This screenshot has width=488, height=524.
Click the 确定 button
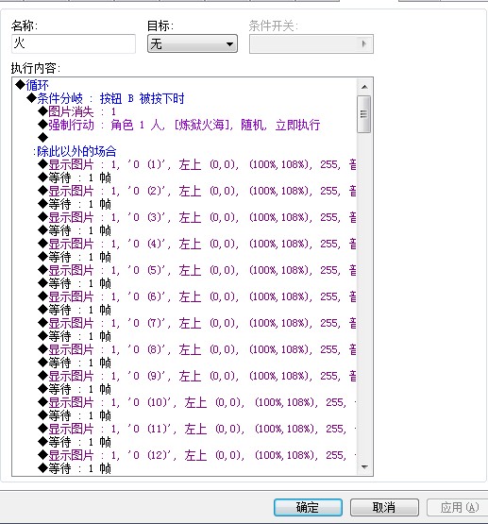(x=308, y=507)
